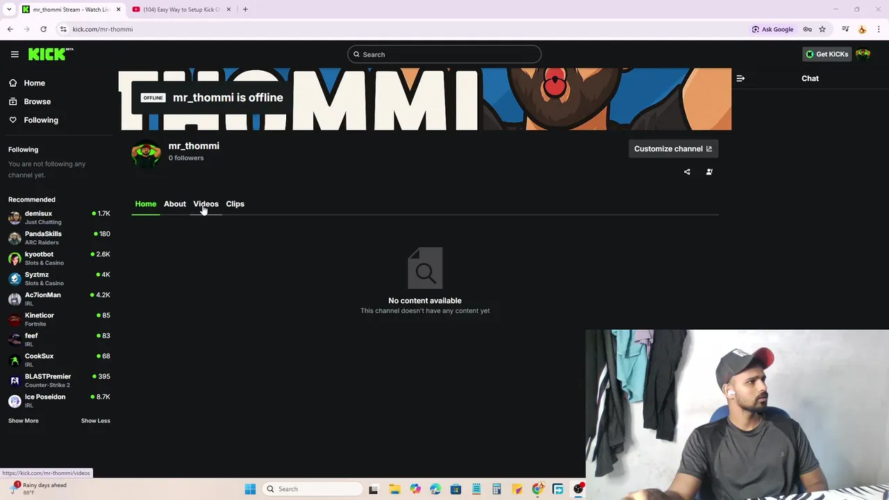The height and width of the screenshot is (500, 889).
Task: Reload the current page
Action: coord(43,29)
